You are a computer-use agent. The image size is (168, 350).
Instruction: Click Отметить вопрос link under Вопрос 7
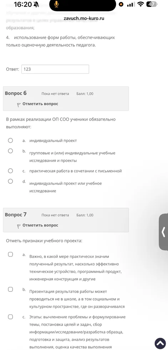click(40, 225)
